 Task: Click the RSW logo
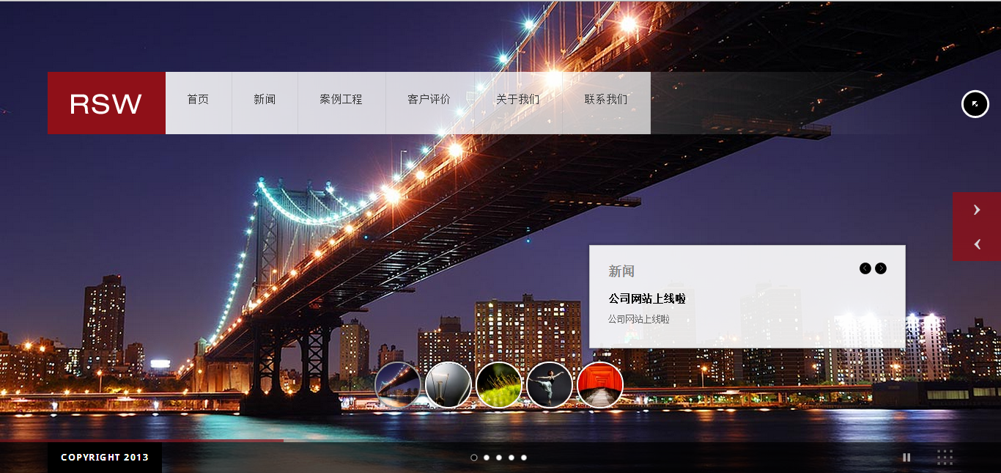coord(106,103)
